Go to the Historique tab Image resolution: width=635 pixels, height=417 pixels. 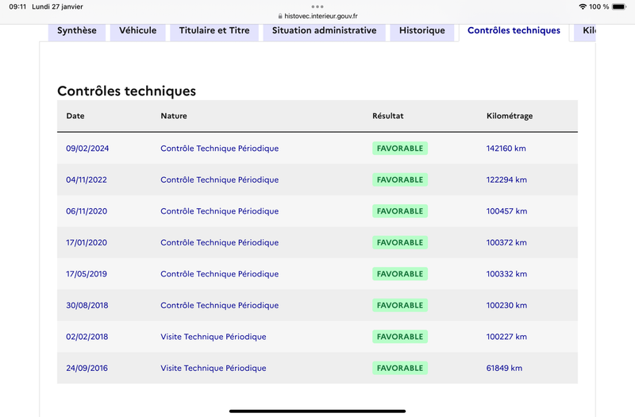click(422, 31)
